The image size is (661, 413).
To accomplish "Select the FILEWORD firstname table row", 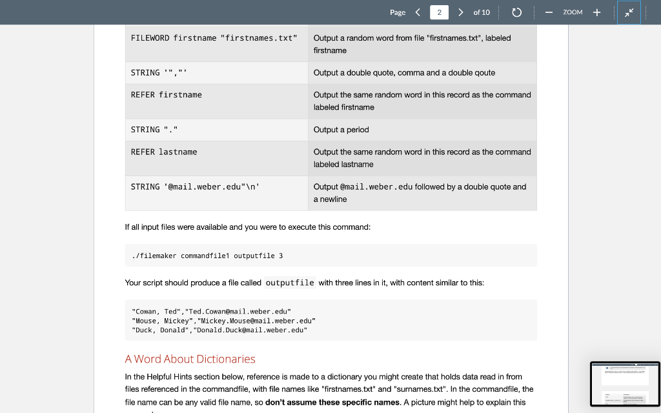I will (x=330, y=43).
